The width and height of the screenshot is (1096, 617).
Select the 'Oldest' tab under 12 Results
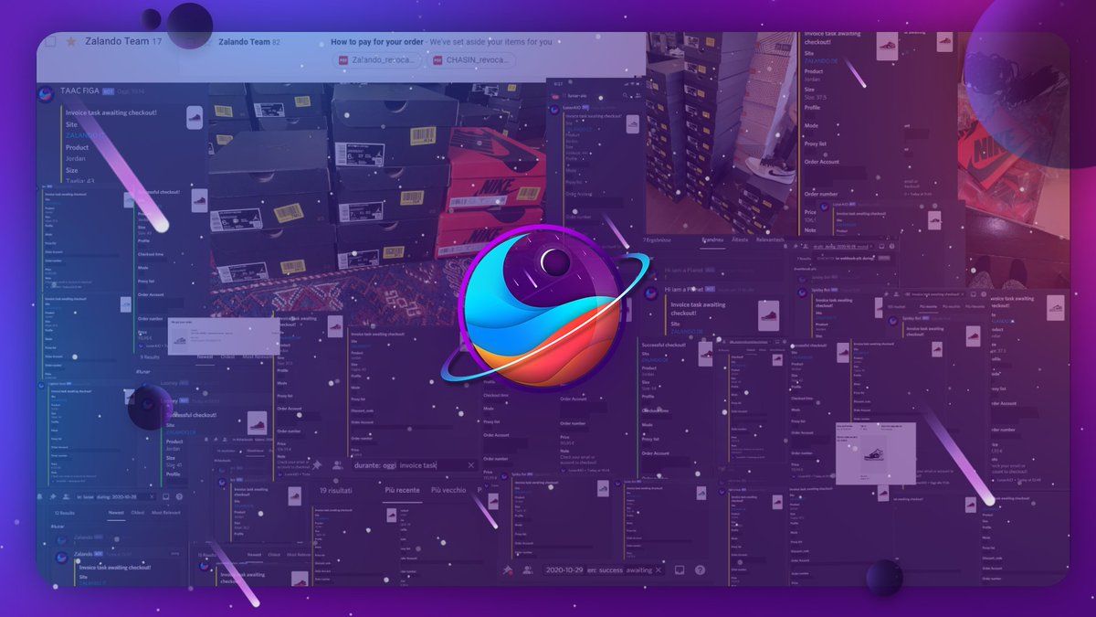(138, 513)
